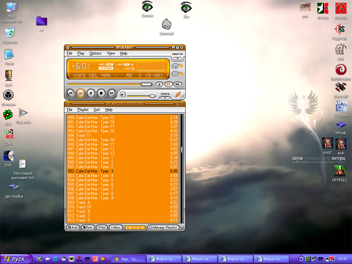The height and width of the screenshot is (264, 352).
Task: Select playlist row 508 Cafe Del Mar Трек 9
Action: coord(122,198)
